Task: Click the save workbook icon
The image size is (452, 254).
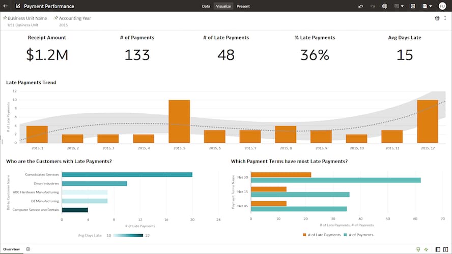Action: coord(425,6)
